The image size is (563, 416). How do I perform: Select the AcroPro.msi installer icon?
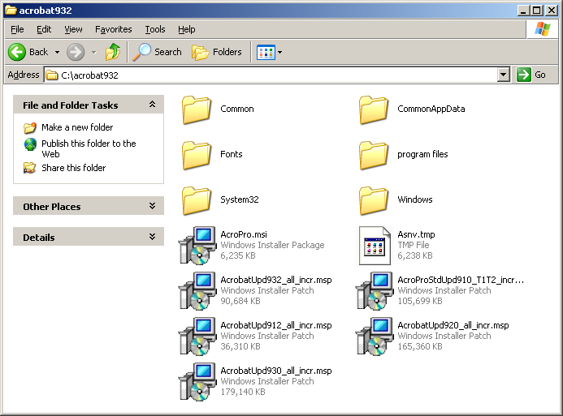point(197,246)
